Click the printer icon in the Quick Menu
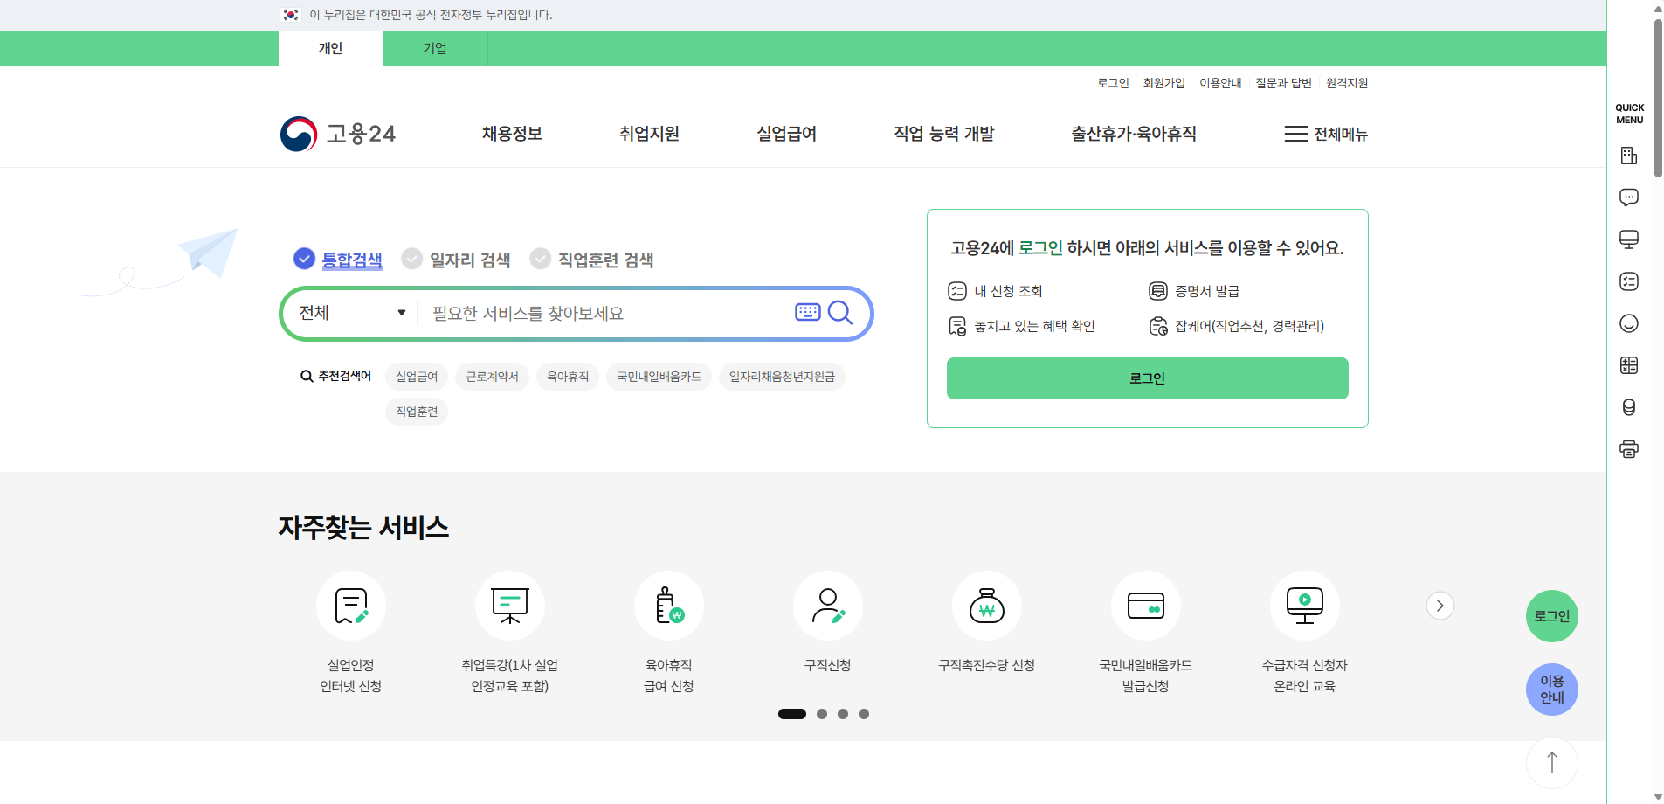 click(x=1630, y=448)
